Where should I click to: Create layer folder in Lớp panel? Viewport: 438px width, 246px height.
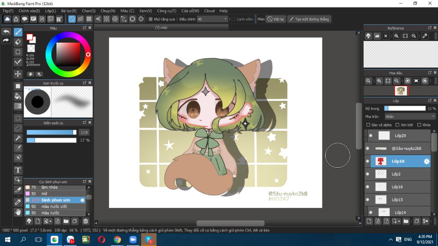click(x=406, y=221)
